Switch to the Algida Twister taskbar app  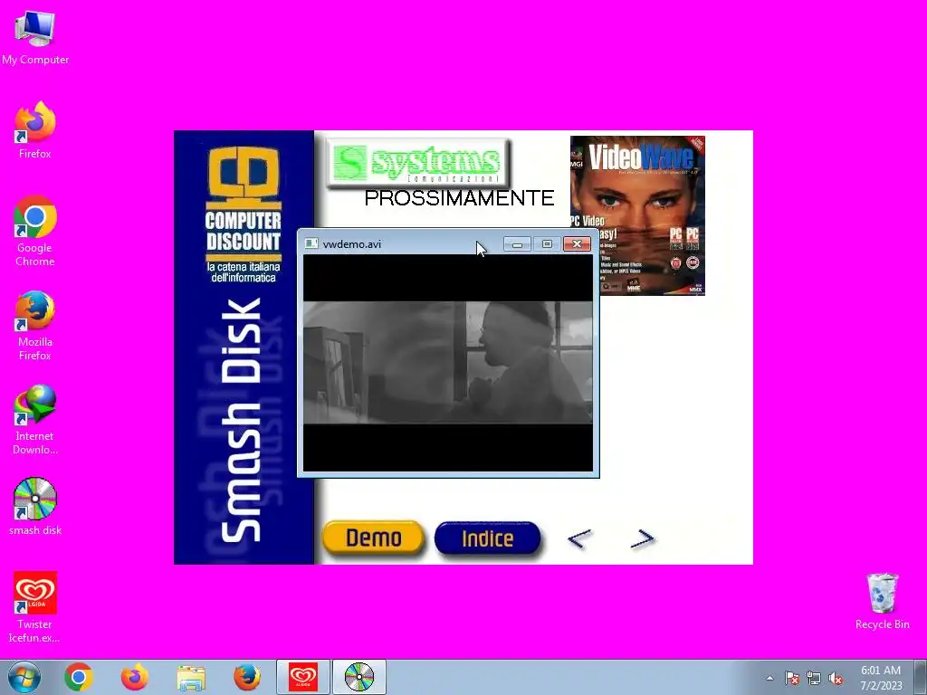(x=303, y=677)
